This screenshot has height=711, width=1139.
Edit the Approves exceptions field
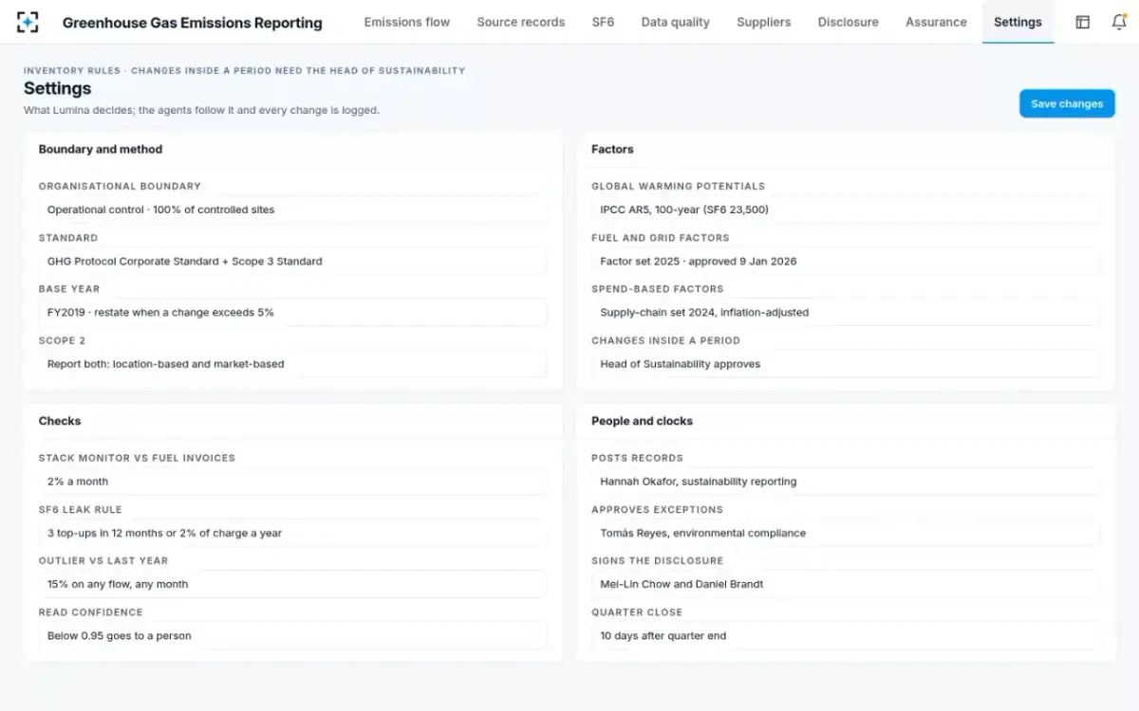coord(846,533)
